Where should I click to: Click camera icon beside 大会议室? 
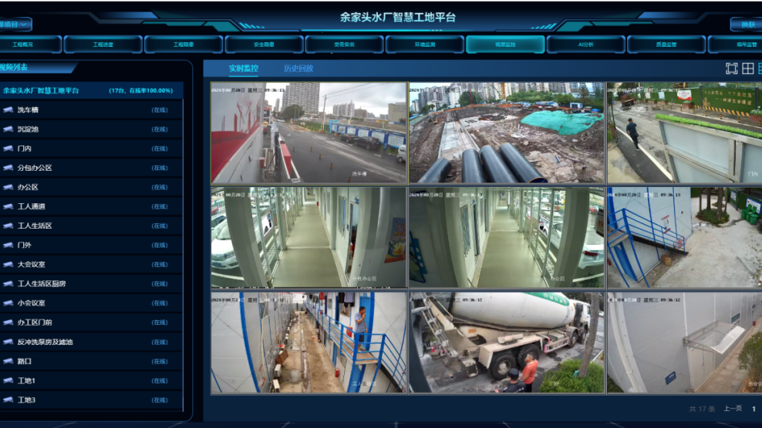(8, 265)
